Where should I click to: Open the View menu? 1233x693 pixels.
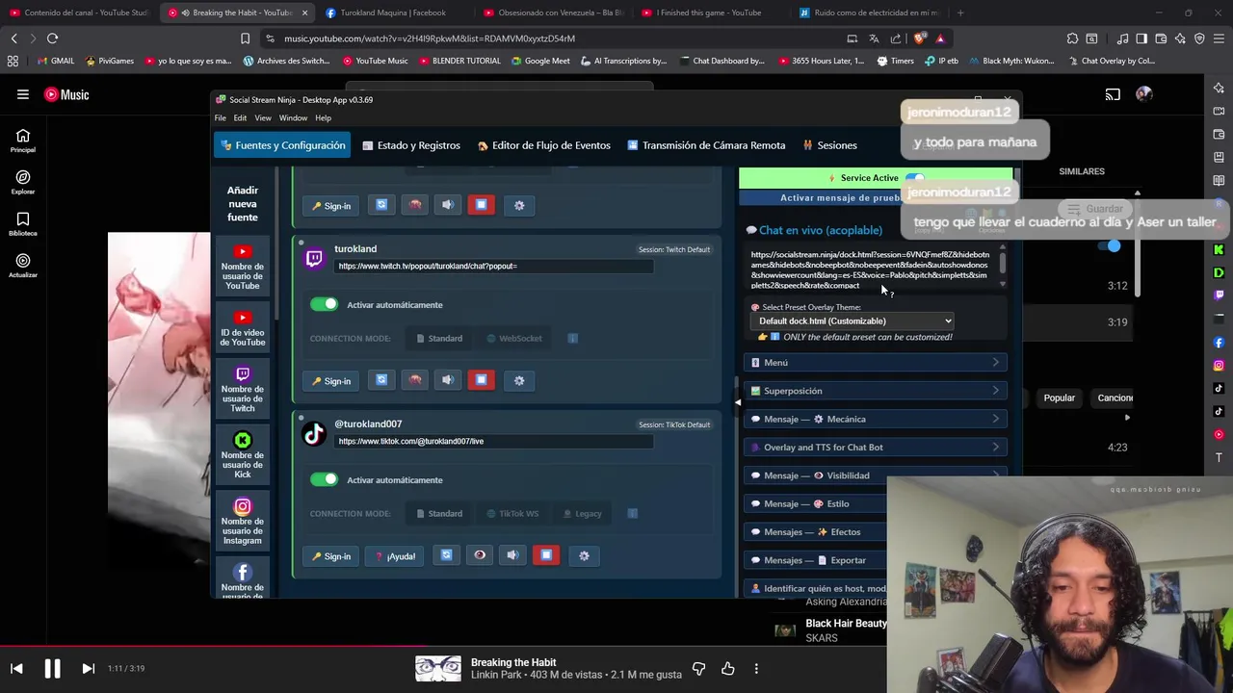tap(263, 118)
